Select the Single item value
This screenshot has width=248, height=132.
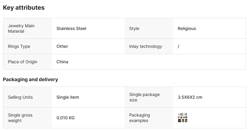(x=68, y=97)
